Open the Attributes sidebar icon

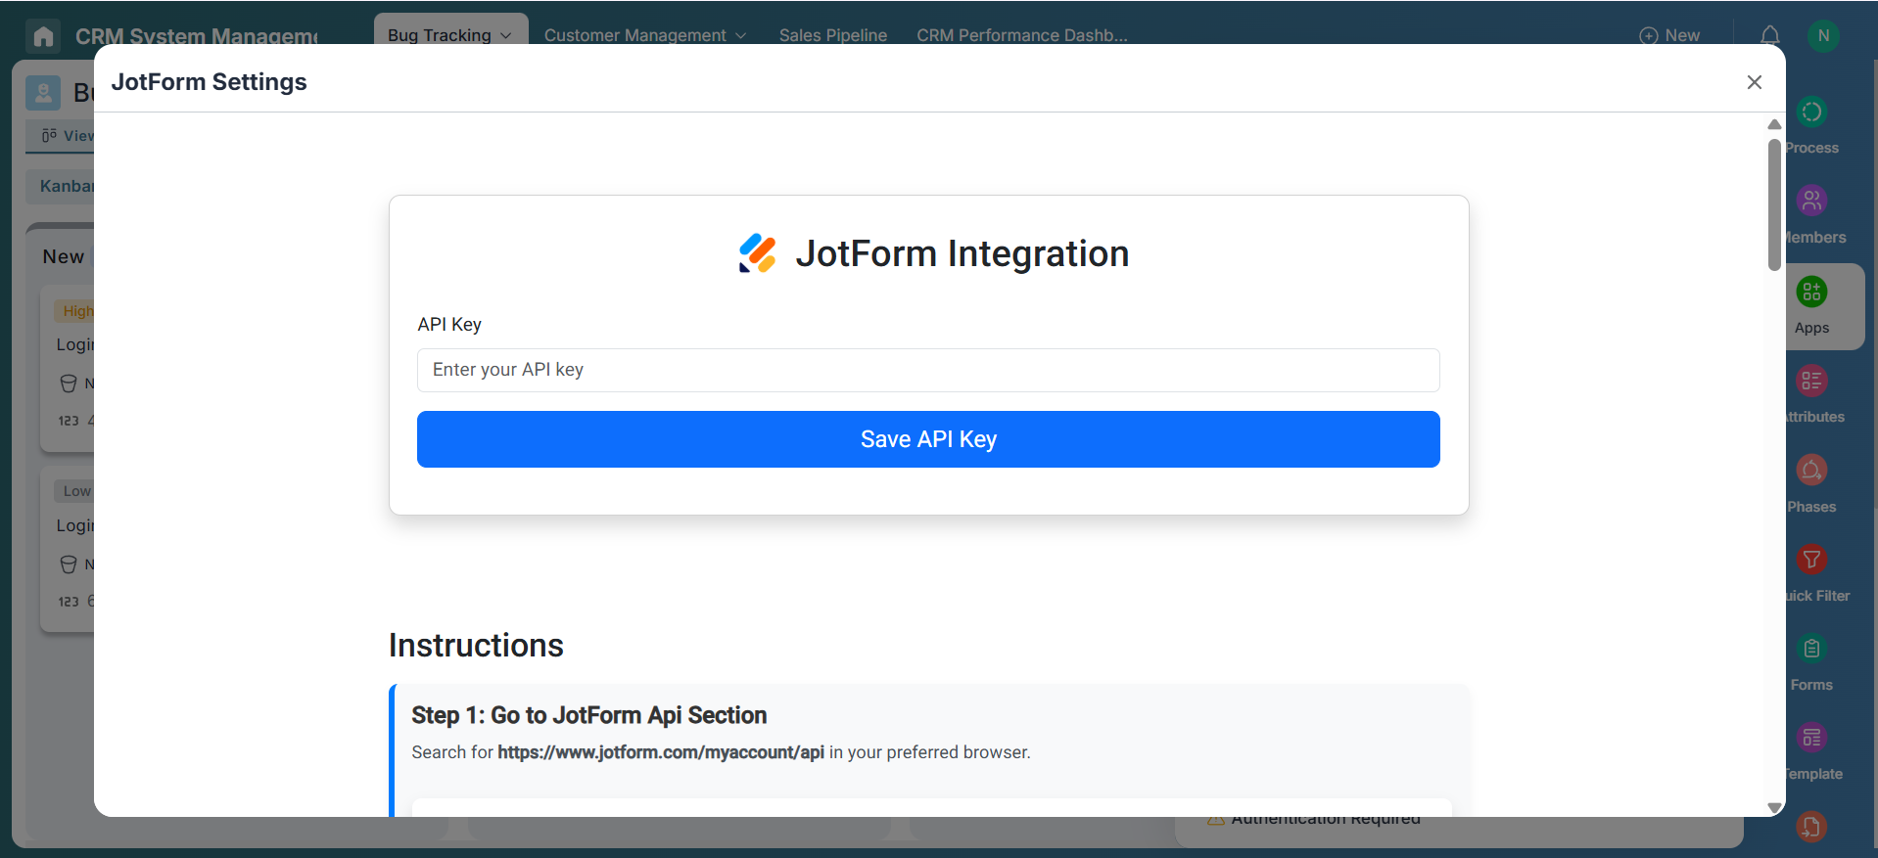(1811, 381)
